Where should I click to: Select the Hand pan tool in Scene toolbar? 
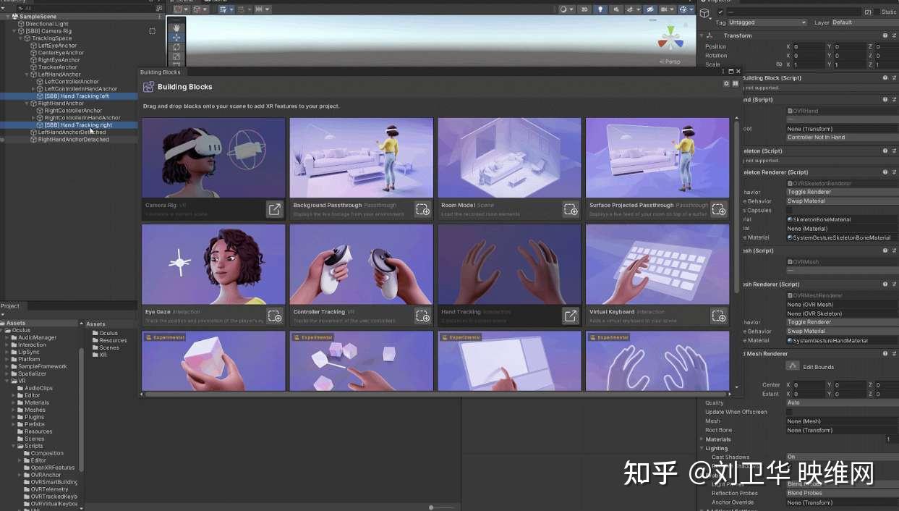click(x=176, y=28)
